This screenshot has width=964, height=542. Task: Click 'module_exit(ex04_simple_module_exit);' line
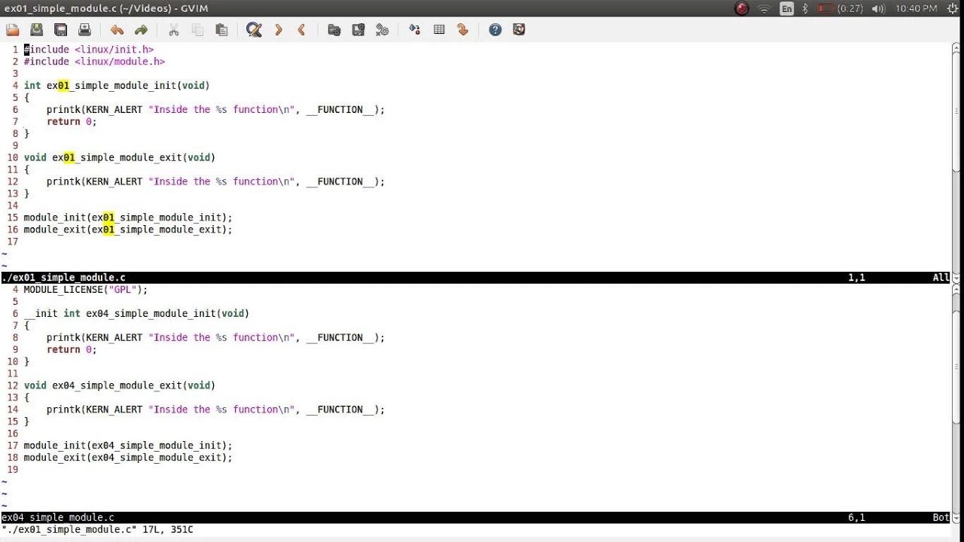tap(128, 458)
